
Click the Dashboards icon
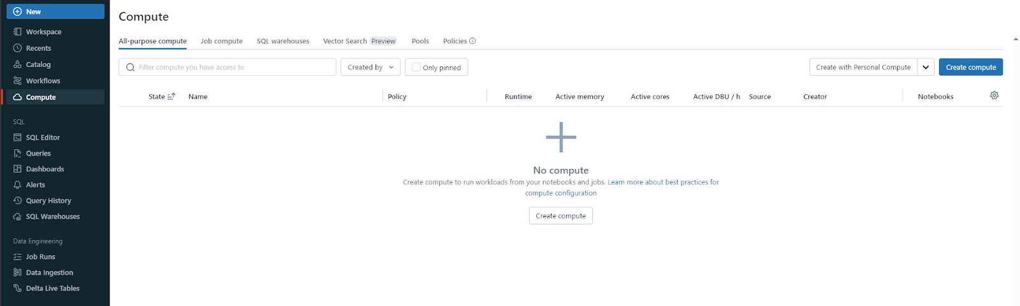pos(17,169)
